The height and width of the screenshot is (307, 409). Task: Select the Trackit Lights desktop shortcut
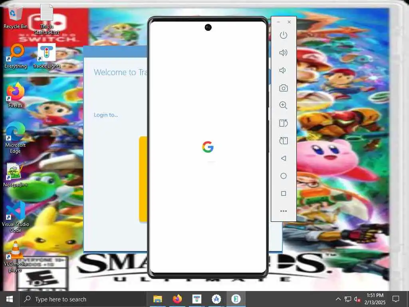[x=47, y=56]
